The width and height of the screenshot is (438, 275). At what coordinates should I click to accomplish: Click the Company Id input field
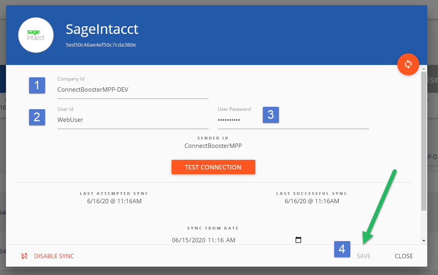coord(132,90)
